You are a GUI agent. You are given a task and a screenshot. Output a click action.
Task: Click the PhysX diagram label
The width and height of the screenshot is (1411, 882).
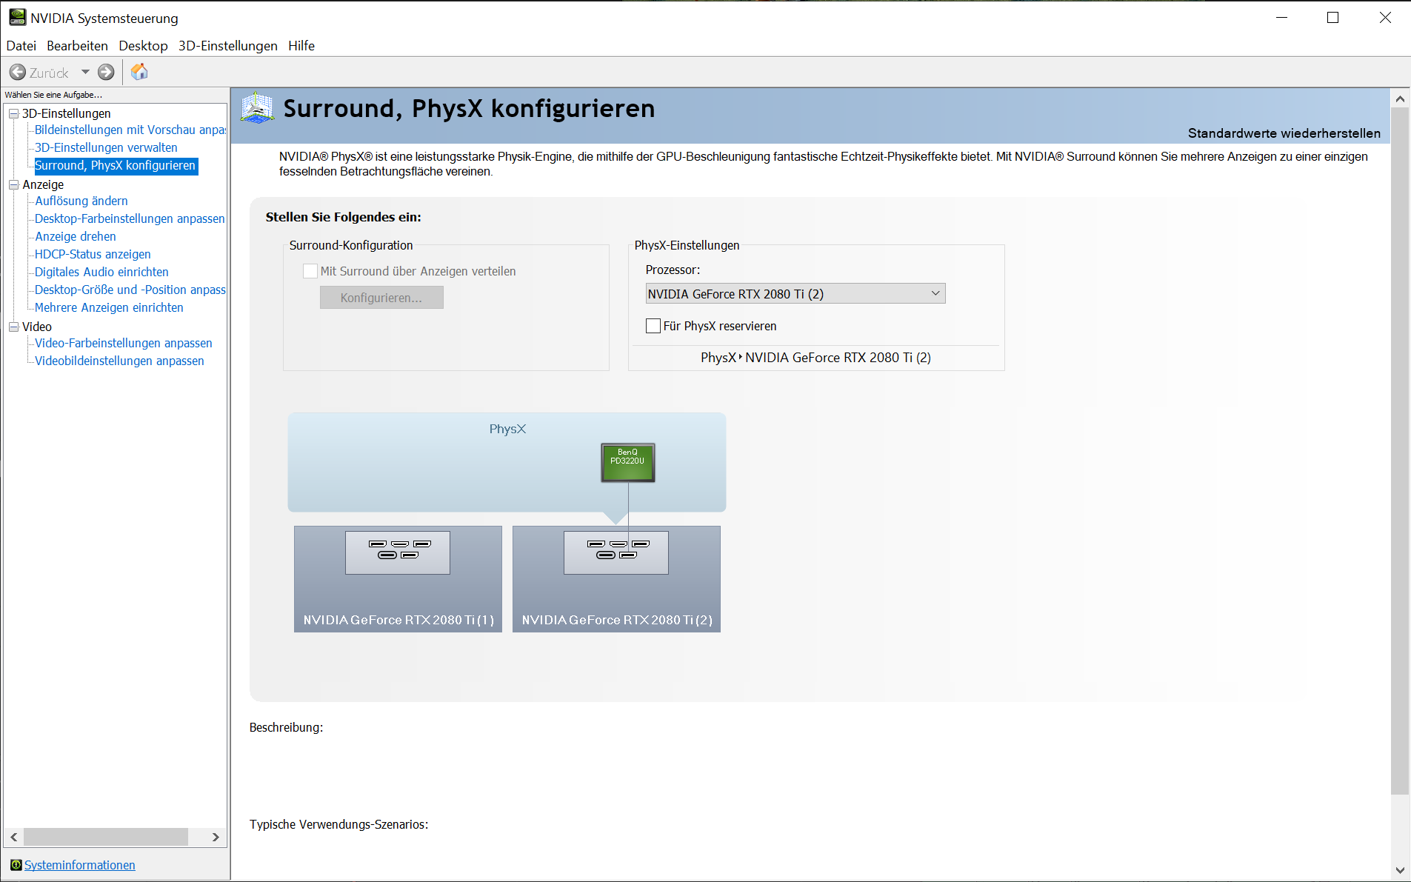[507, 429]
